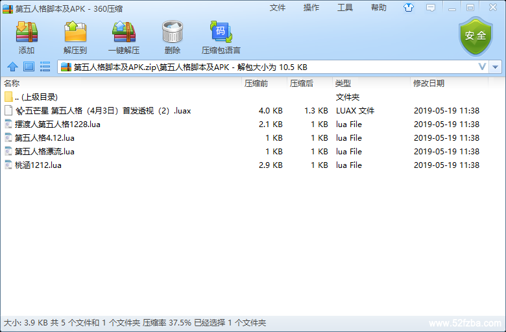Viewport: 506px width, 332px height.
Task: Expand the address bar path dropdown
Action: 483,67
